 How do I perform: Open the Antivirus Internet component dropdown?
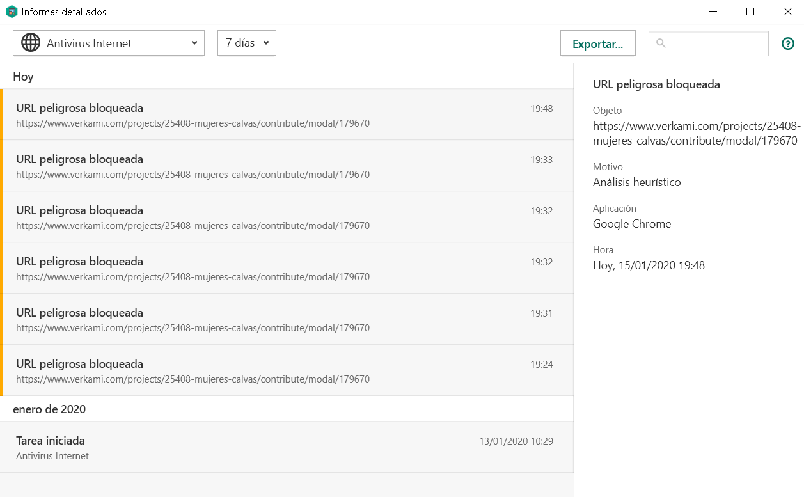pos(109,43)
